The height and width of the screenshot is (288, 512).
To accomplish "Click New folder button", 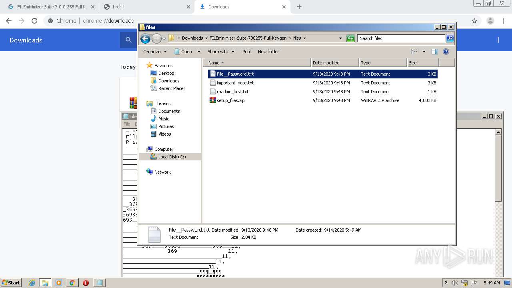I will [268, 52].
